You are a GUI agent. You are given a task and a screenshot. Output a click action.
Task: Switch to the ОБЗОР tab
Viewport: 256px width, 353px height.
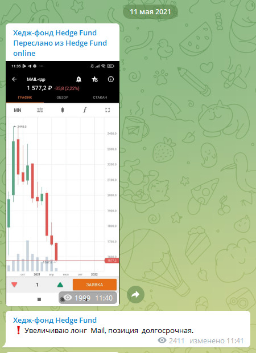(x=63, y=98)
